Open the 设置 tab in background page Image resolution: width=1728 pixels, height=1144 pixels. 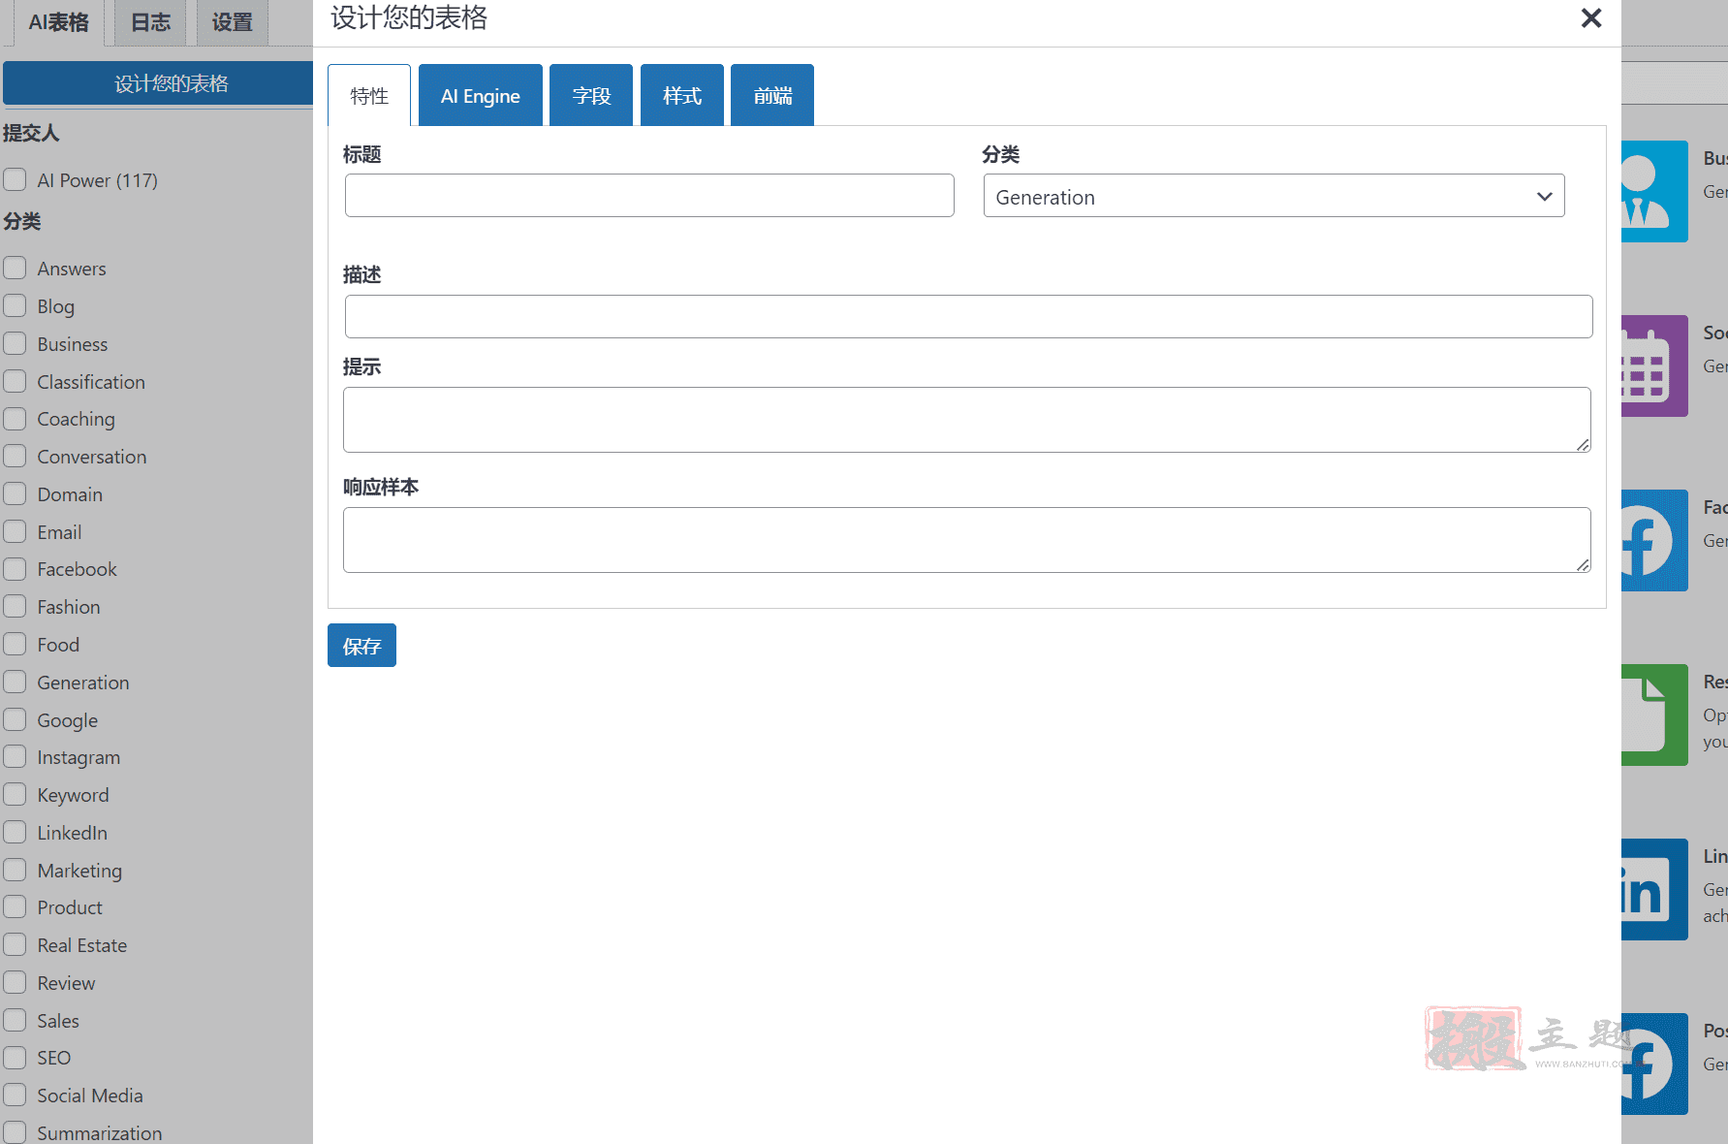pyautogui.click(x=232, y=22)
